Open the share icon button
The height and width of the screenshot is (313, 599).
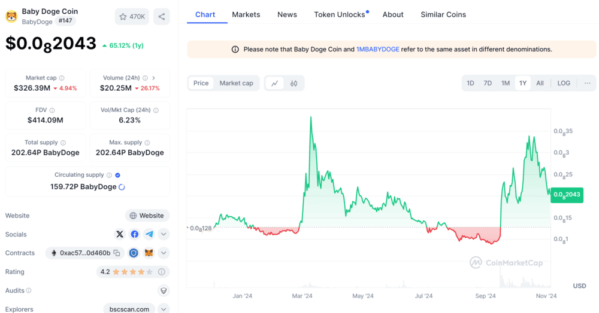tap(162, 17)
